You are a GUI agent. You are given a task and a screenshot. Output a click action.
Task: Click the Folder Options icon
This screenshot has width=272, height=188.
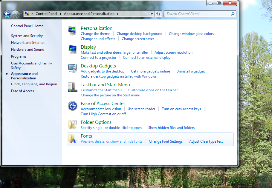point(72,125)
